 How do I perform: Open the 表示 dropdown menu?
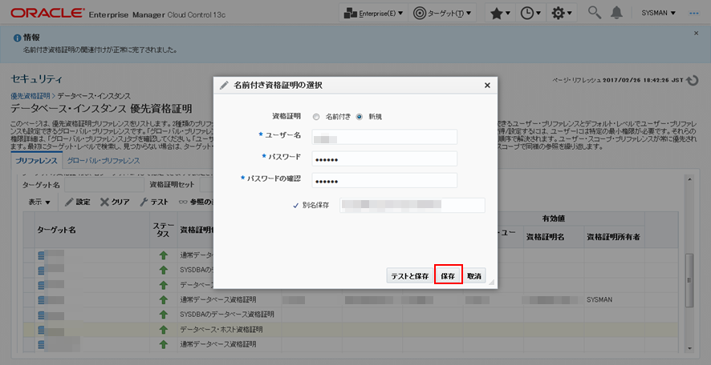pos(39,202)
